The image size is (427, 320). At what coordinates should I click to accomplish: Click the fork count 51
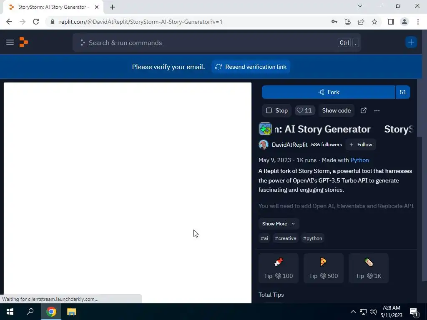[403, 92]
